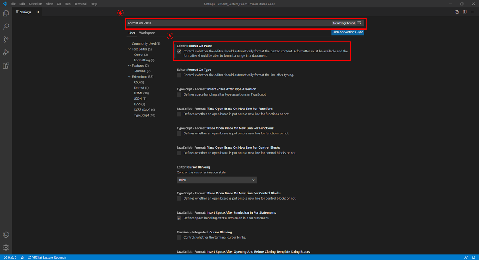This screenshot has height=260, width=479.
Task: Enable the Editor: Format On Type checkbox
Action: pyautogui.click(x=179, y=75)
